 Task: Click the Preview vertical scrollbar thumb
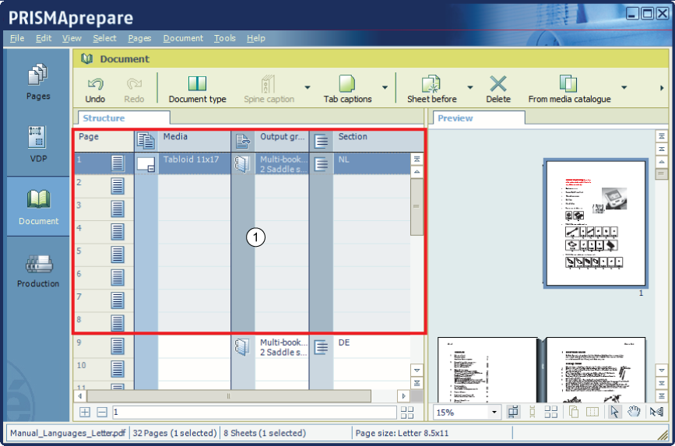coord(660,174)
